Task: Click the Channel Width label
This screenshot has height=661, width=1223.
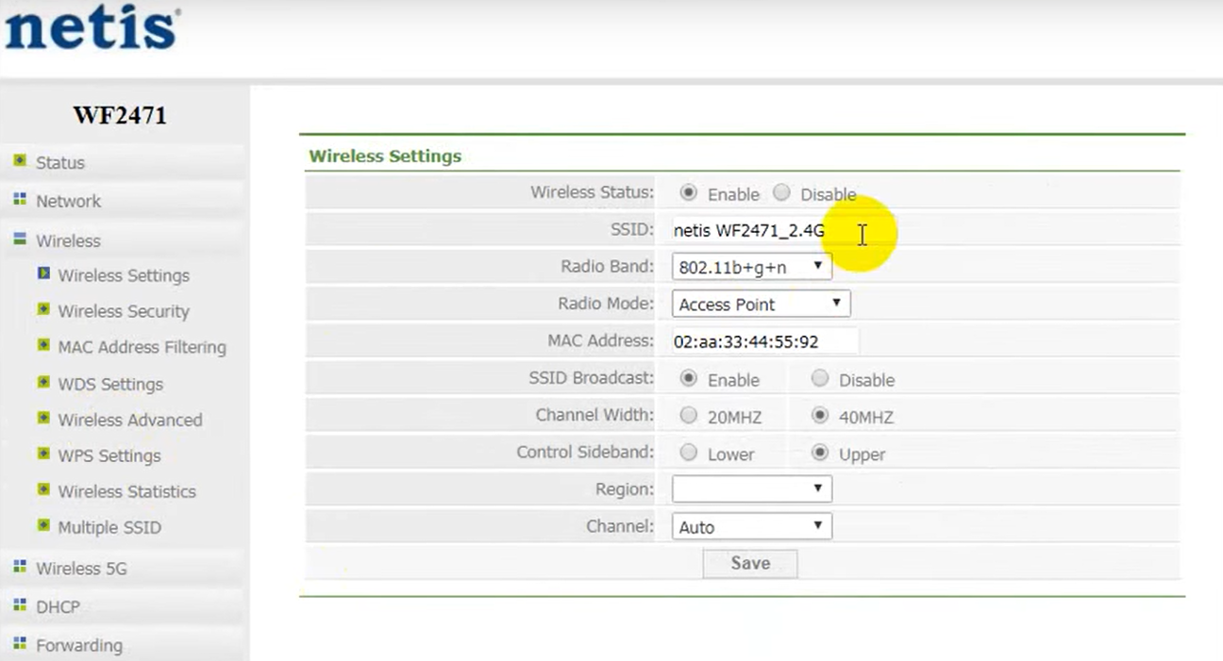Action: coord(595,415)
